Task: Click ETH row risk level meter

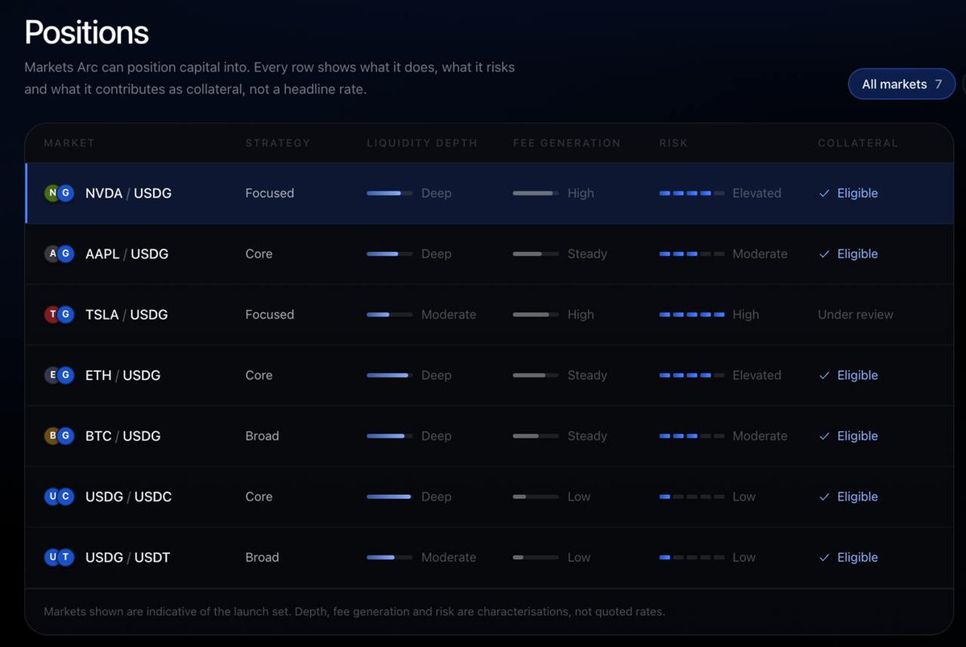Action: pyautogui.click(x=692, y=375)
